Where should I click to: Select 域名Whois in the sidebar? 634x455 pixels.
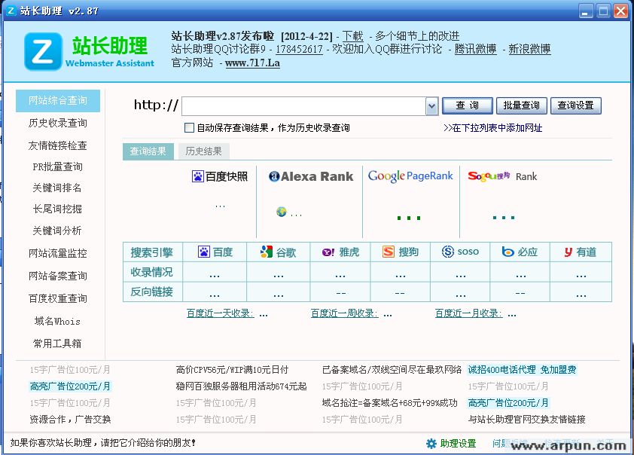tap(57, 321)
